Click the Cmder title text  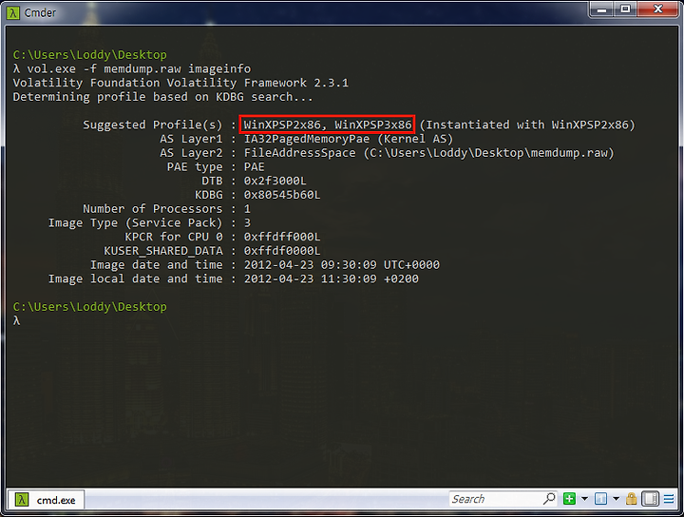pos(40,13)
